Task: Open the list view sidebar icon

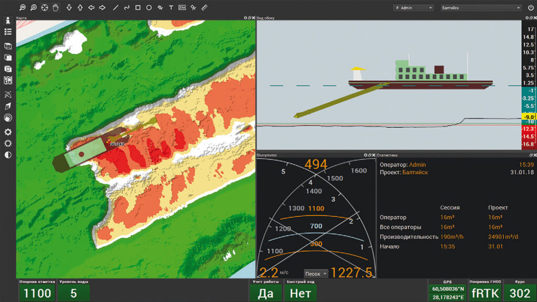Action: point(8,32)
